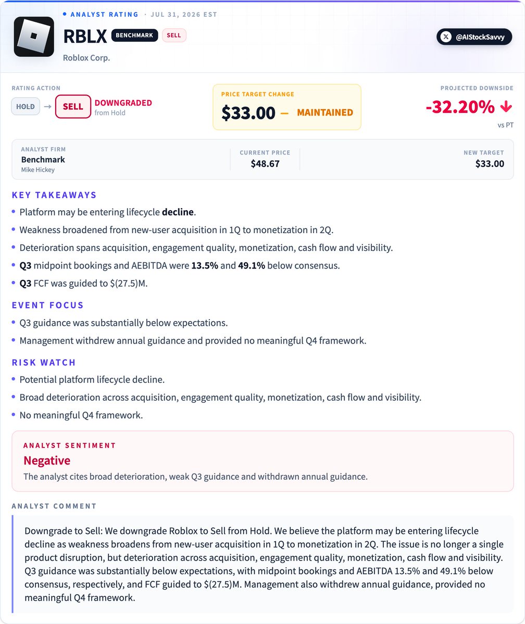This screenshot has width=525, height=624.
Task: Click the Current Price $48.67 value
Action: click(265, 163)
